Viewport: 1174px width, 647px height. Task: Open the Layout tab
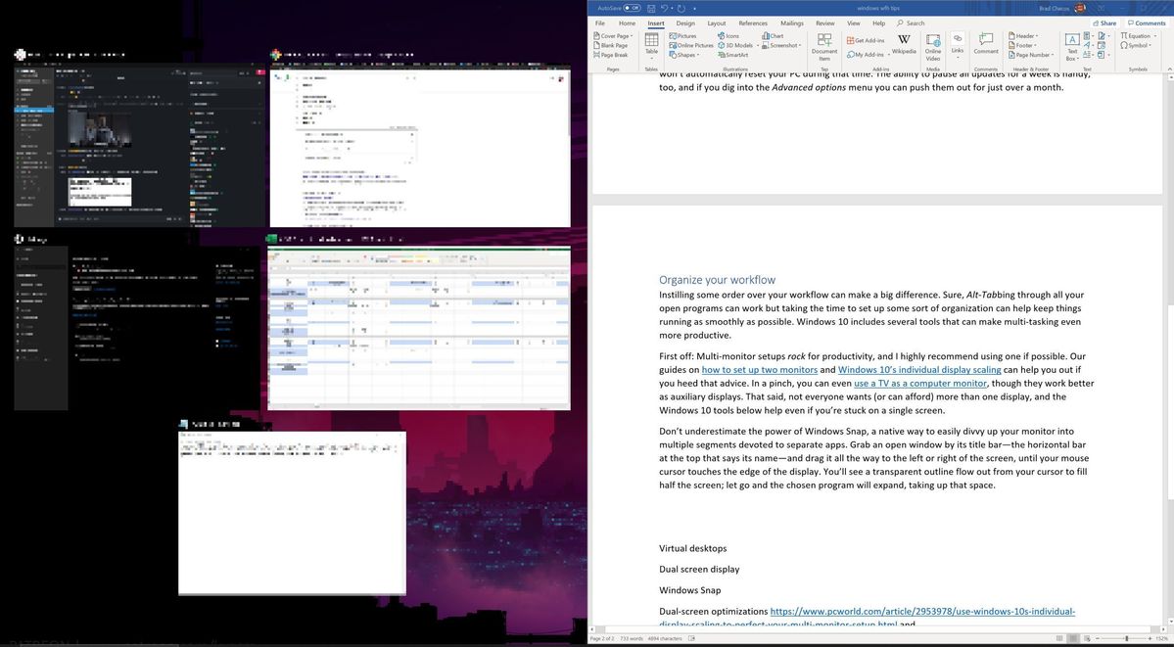click(717, 23)
